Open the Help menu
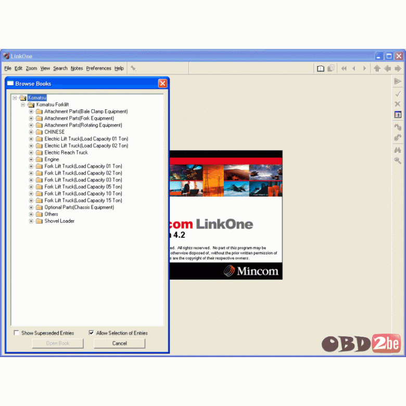This screenshot has height=406, width=406. click(x=119, y=68)
